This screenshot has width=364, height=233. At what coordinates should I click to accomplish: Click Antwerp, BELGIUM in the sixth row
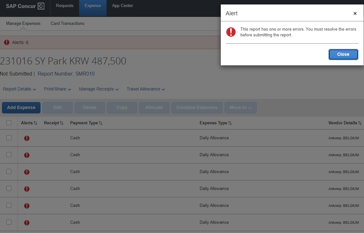pyautogui.click(x=344, y=222)
